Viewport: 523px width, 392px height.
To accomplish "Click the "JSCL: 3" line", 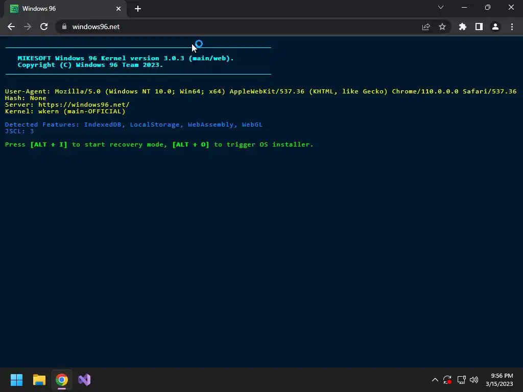I will pos(19,131).
